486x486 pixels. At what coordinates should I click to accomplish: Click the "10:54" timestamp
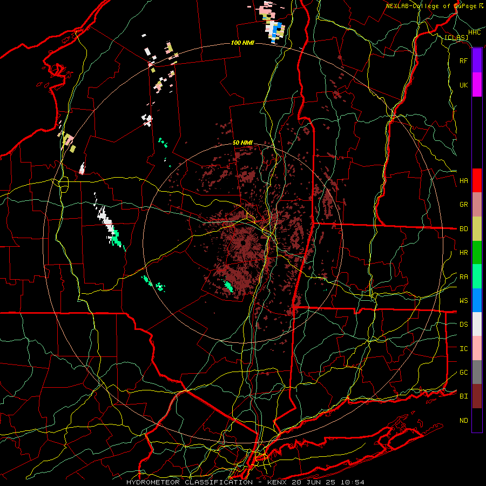pyautogui.click(x=353, y=482)
